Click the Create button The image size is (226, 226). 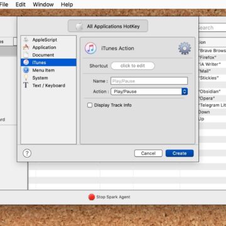180,153
